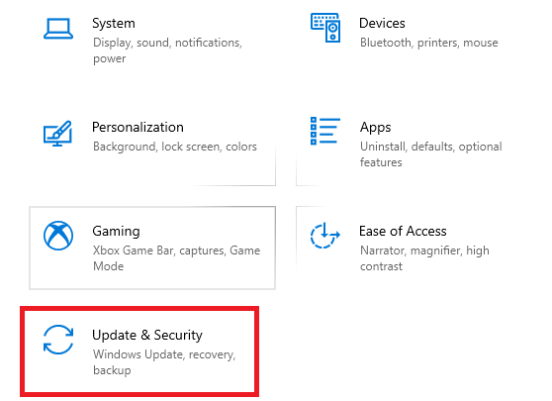Open the Devices settings title

pos(382,23)
